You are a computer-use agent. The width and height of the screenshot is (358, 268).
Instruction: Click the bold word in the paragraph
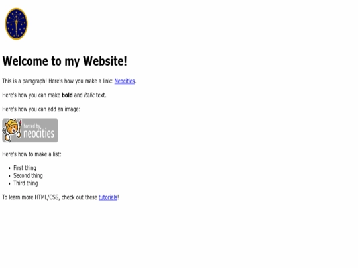point(67,95)
